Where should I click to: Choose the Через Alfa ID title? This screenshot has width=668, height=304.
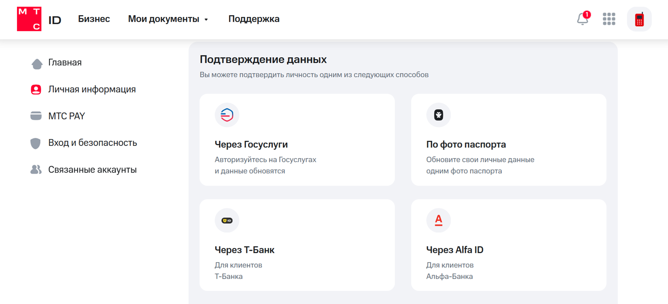pyautogui.click(x=455, y=250)
